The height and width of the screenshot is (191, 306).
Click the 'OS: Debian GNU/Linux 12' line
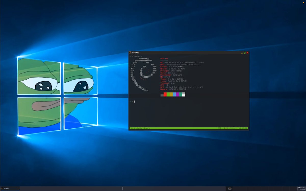pyautogui.click(x=182, y=63)
